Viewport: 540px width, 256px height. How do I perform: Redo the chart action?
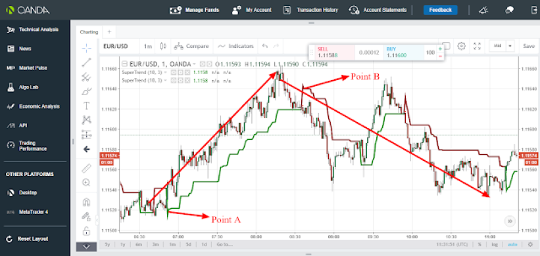[276, 46]
